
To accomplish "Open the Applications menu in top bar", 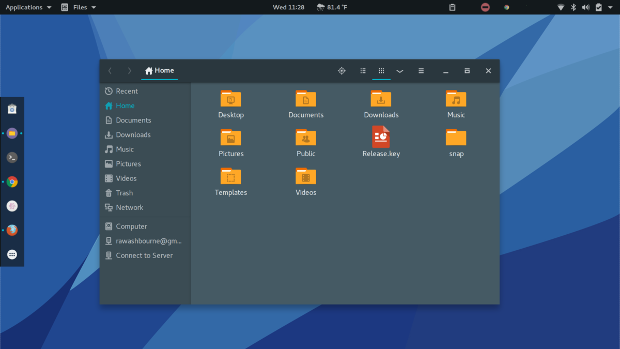I will pyautogui.click(x=28, y=7).
